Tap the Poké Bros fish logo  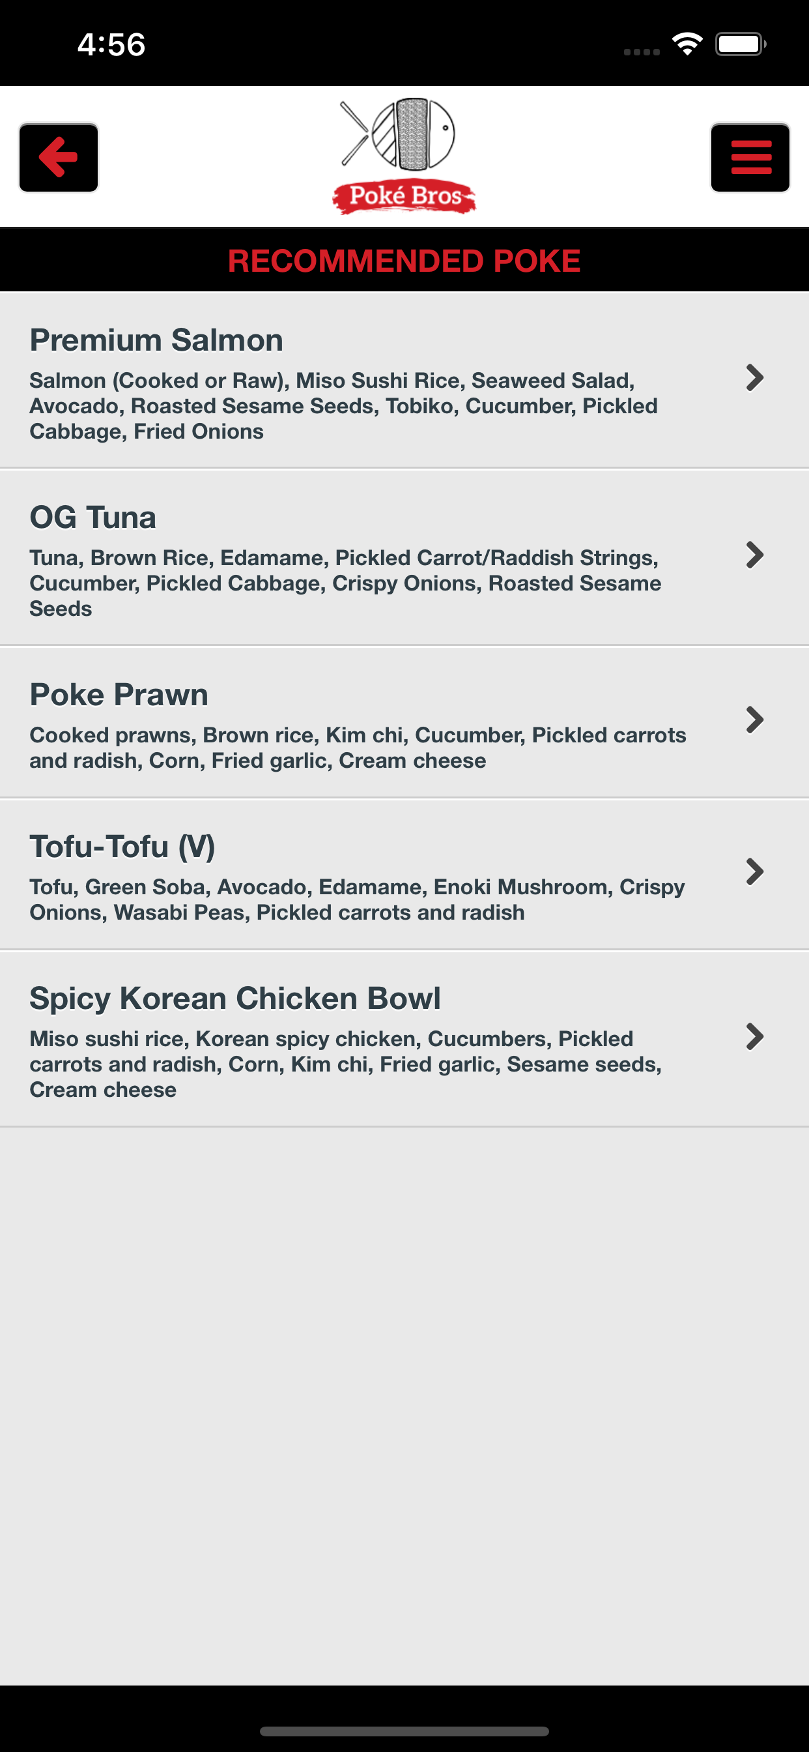tap(404, 156)
